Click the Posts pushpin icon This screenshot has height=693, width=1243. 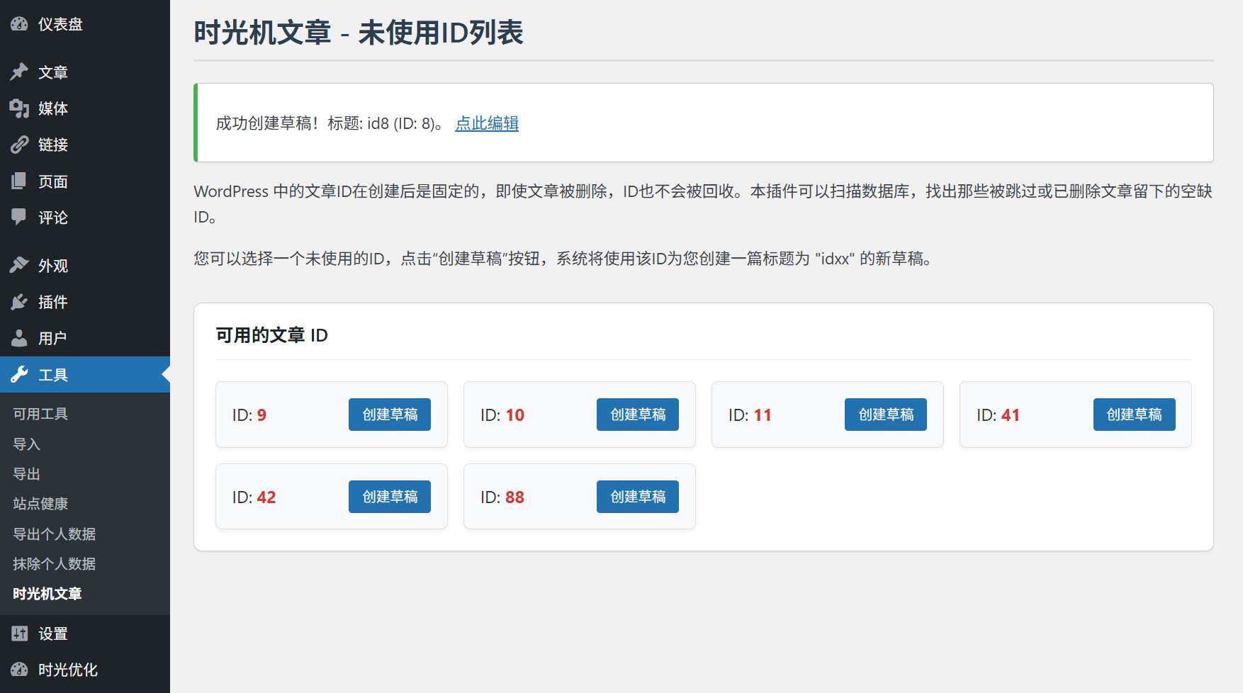point(19,72)
